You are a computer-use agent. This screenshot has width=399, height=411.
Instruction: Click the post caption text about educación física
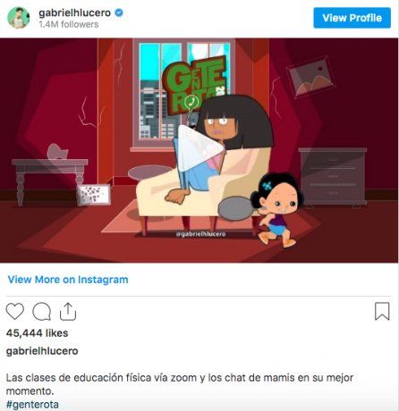[x=180, y=384]
